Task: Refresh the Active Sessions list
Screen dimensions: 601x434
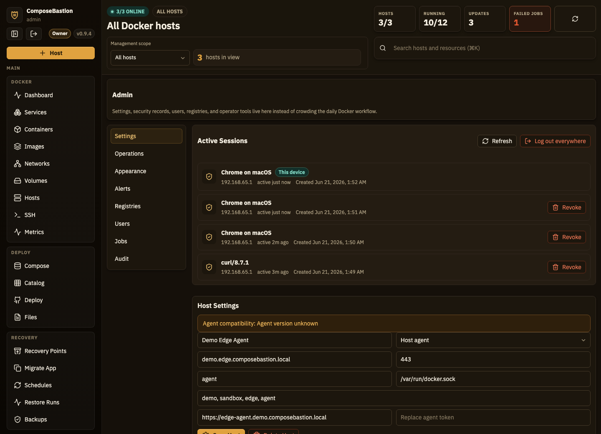Action: click(497, 141)
